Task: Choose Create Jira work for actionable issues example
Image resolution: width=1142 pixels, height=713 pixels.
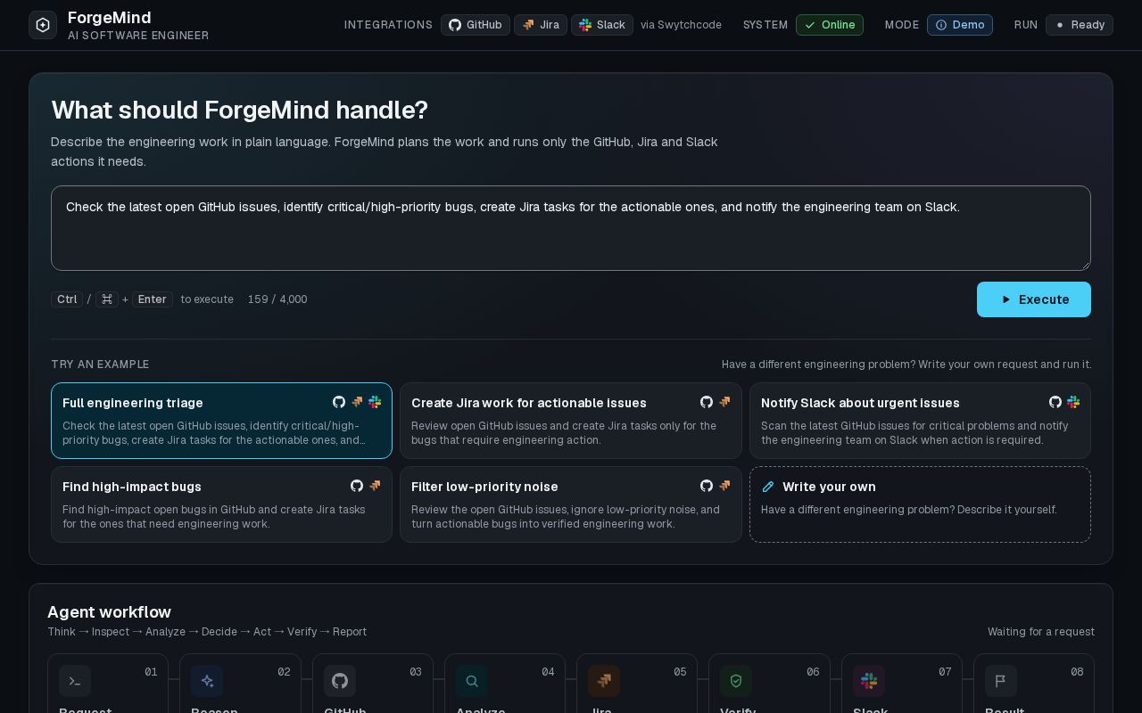Action: (x=571, y=421)
